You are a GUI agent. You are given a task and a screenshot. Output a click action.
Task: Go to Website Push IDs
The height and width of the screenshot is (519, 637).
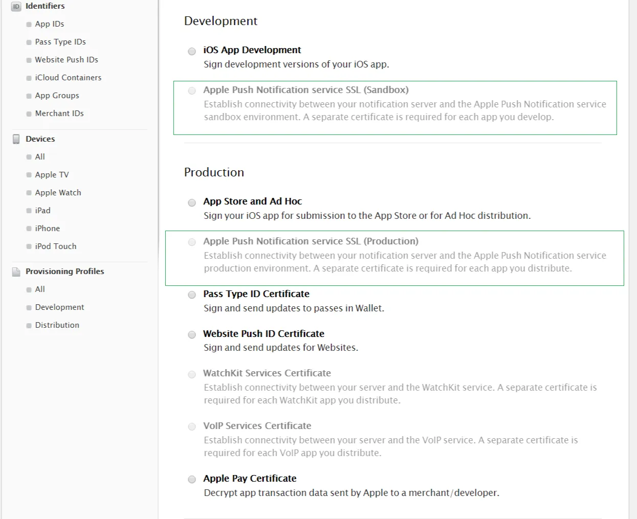coord(66,60)
